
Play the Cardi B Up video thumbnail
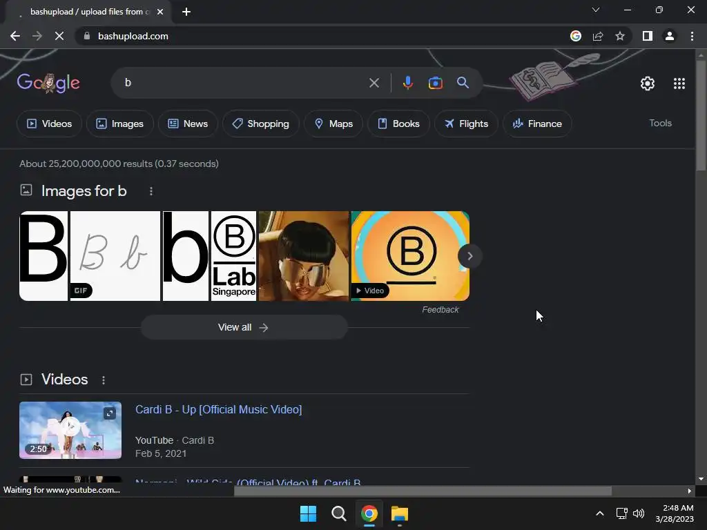(x=70, y=431)
